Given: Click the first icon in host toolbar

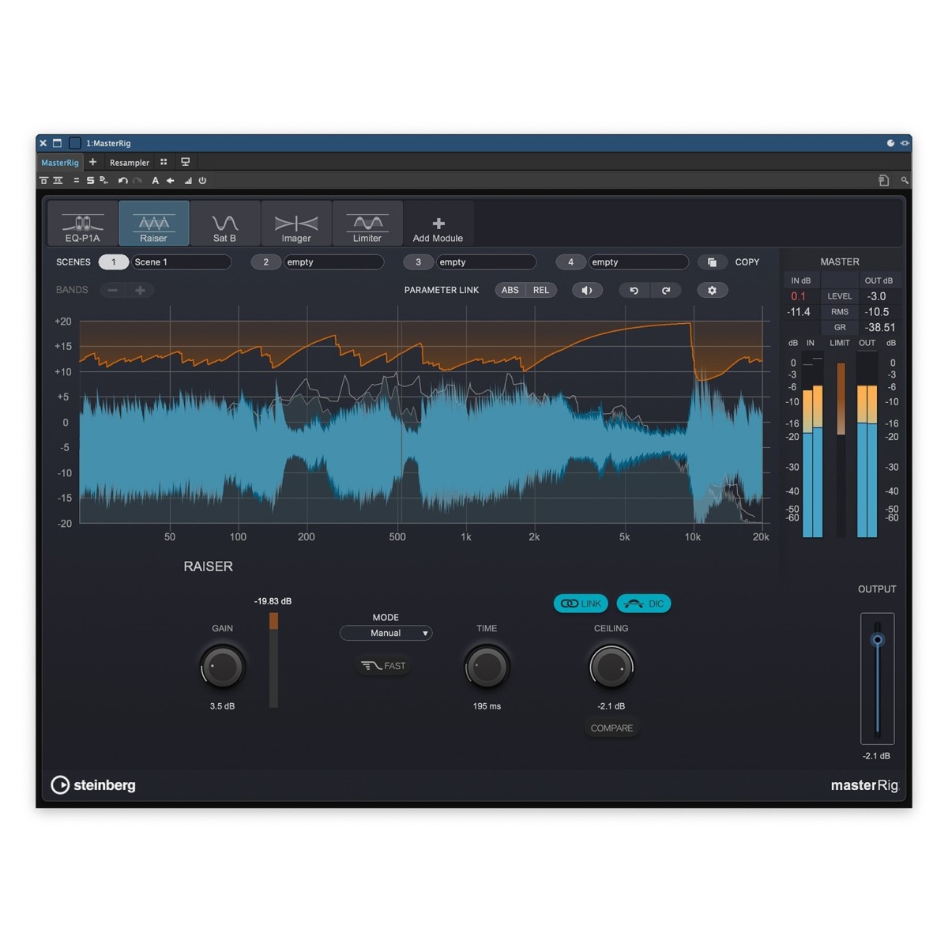Looking at the screenshot, I should [x=43, y=181].
